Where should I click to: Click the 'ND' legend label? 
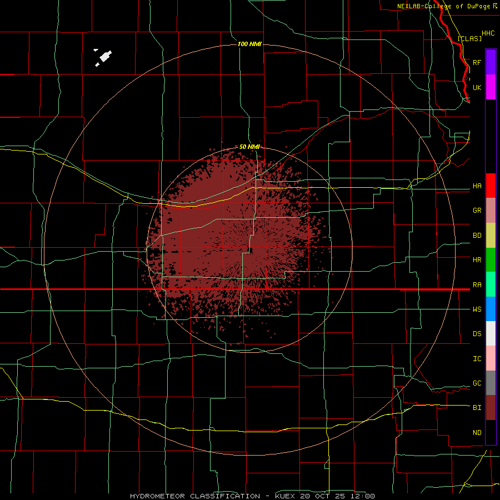click(477, 432)
